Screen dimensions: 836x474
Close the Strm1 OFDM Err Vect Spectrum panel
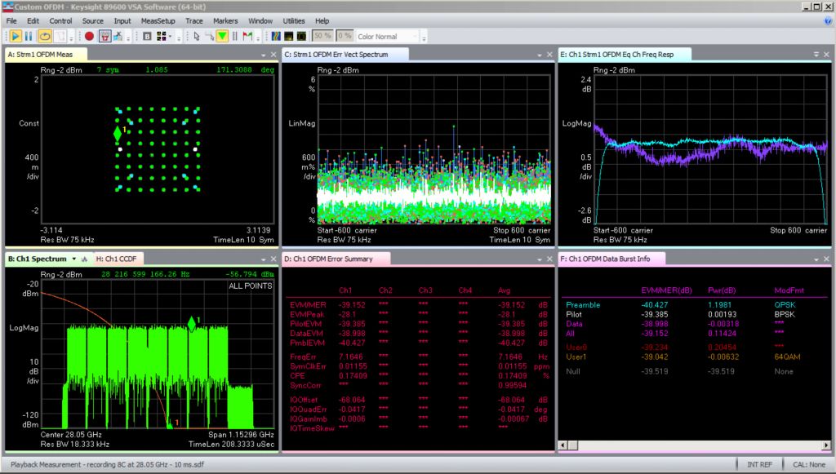point(549,55)
